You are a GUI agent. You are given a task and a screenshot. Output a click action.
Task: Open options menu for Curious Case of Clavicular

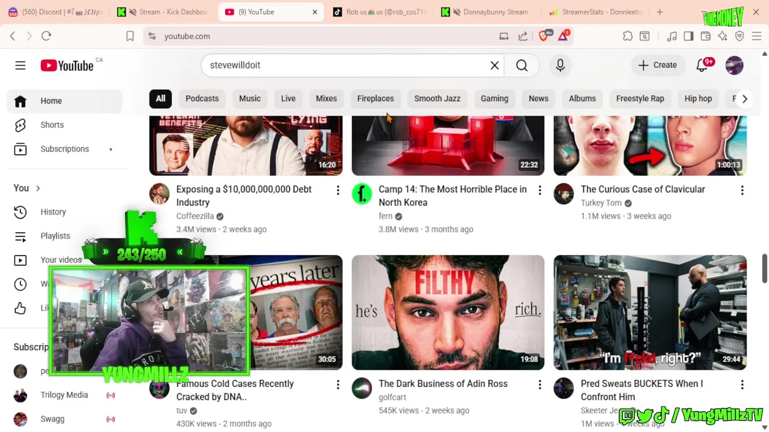click(742, 191)
